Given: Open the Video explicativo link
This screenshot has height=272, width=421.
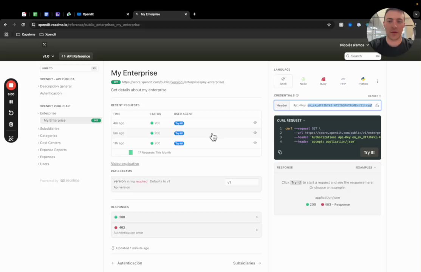Looking at the screenshot, I should [125, 164].
